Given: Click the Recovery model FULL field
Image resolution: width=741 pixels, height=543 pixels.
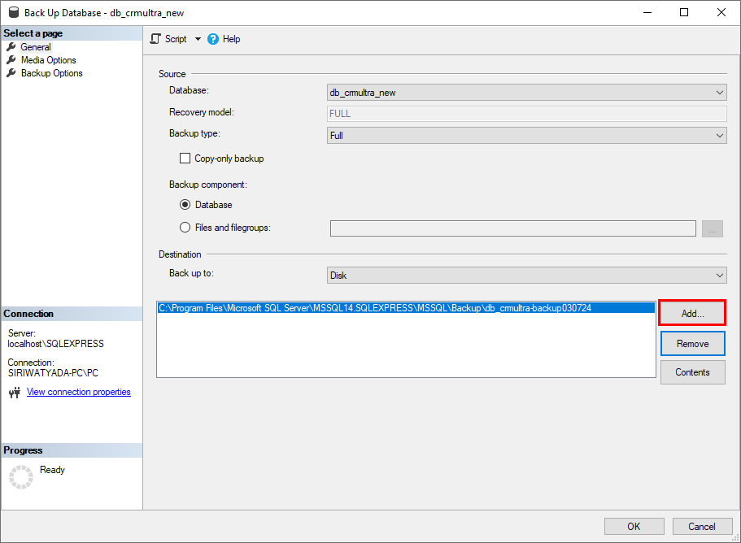Looking at the screenshot, I should coord(526,113).
